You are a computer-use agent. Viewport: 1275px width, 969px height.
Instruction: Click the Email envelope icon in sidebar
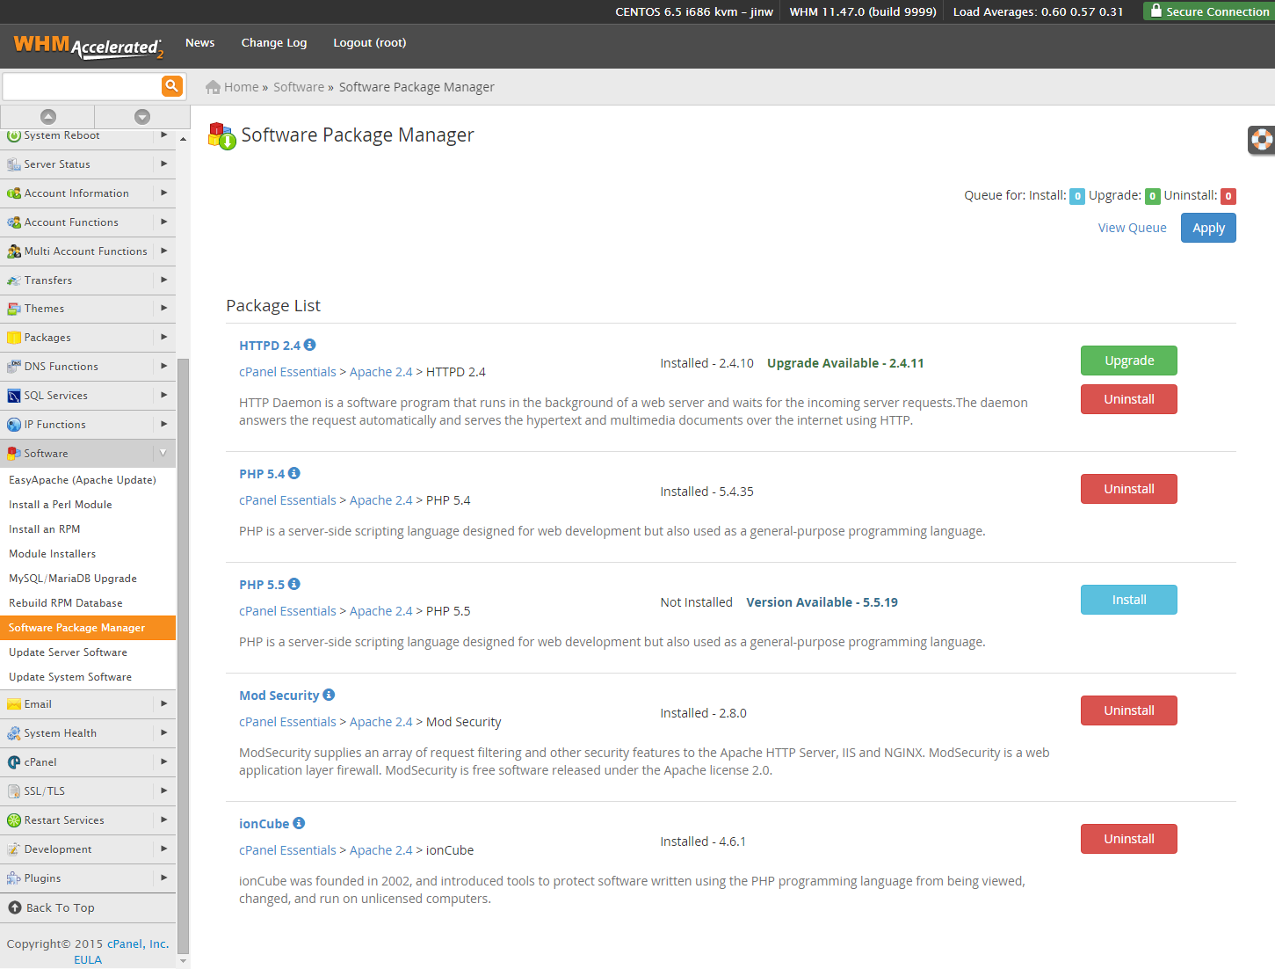[14, 704]
